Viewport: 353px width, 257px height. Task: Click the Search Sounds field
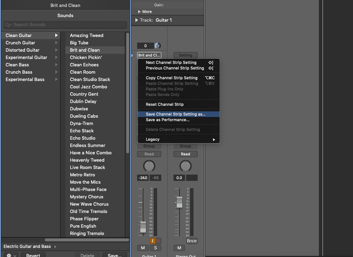(x=65, y=25)
